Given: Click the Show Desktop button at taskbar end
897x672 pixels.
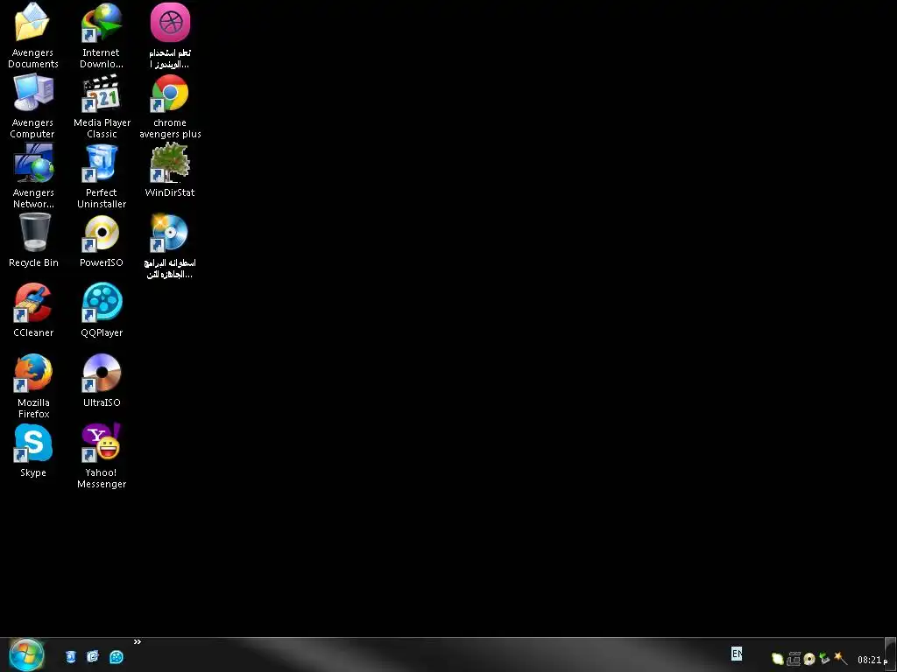Looking at the screenshot, I should click(x=891, y=654).
